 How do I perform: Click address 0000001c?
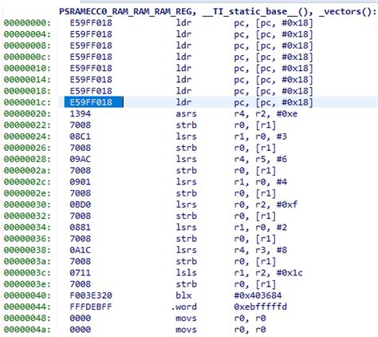[x=27, y=102]
